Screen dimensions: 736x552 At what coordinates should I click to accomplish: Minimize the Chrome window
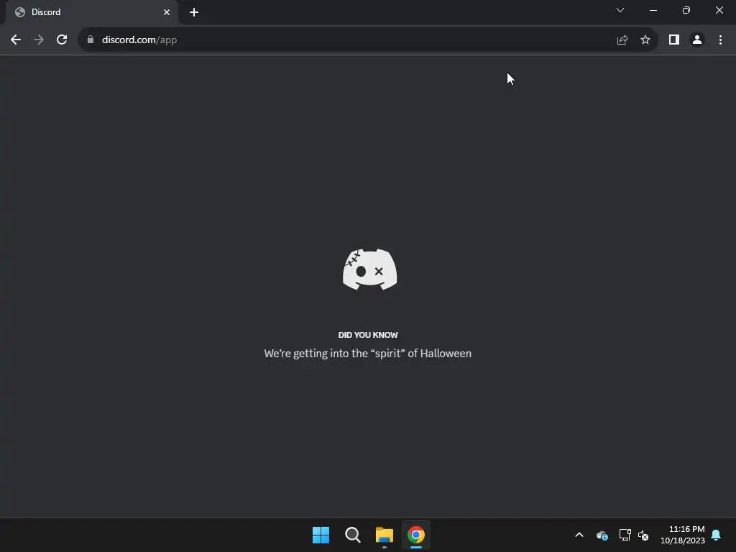click(653, 10)
